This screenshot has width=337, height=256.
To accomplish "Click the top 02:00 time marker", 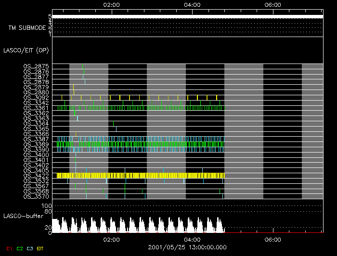I will (112, 4).
